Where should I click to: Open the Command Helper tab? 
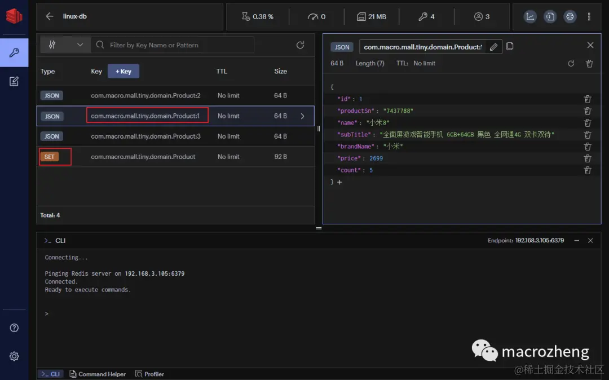98,374
